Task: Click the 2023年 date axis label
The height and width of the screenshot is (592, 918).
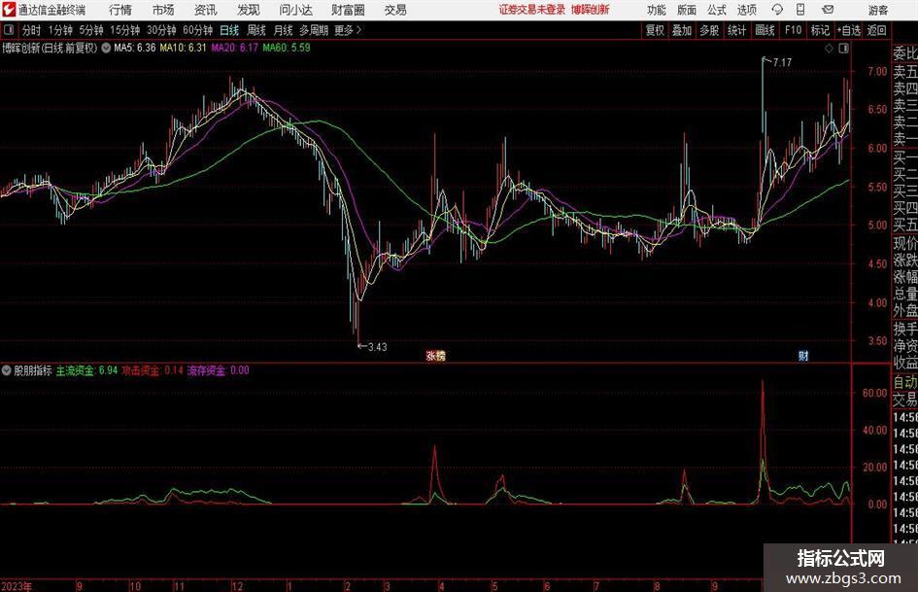Action: point(17,586)
